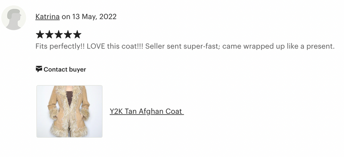Click the first rating star
The height and width of the screenshot is (157, 344).
point(40,34)
